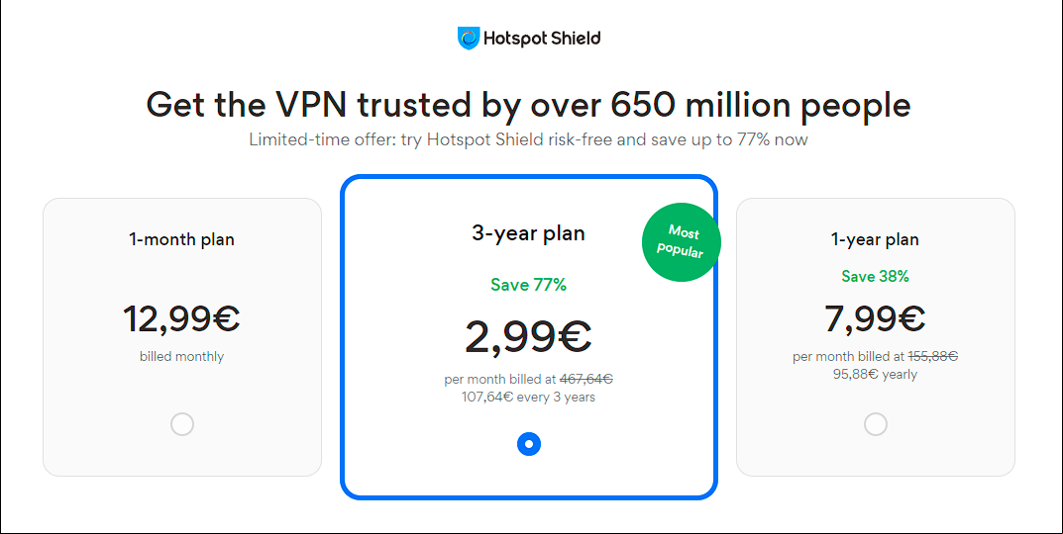Click the limited-time offer subtitle text
This screenshot has height=534, width=1063.
point(528,140)
